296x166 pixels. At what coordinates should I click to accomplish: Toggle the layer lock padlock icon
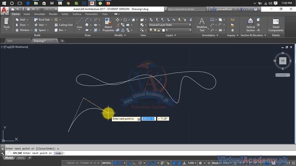[x=159, y=30]
